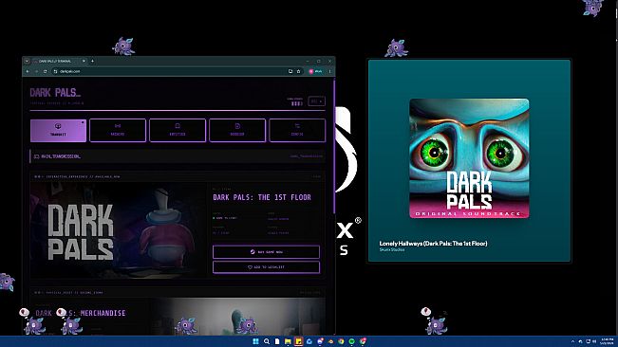The width and height of the screenshot is (618, 347).
Task: Open the language dropdown beside signal strength
Action: click(316, 101)
